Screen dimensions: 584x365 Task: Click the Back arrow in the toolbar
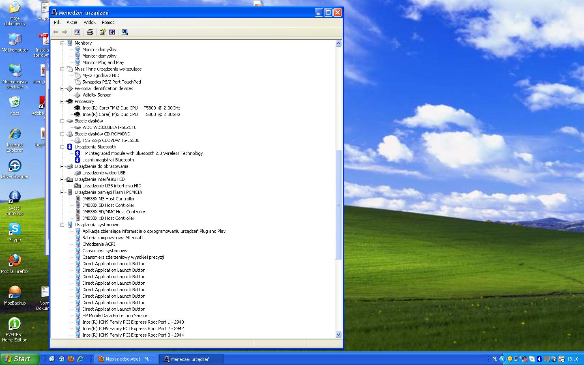click(x=56, y=32)
